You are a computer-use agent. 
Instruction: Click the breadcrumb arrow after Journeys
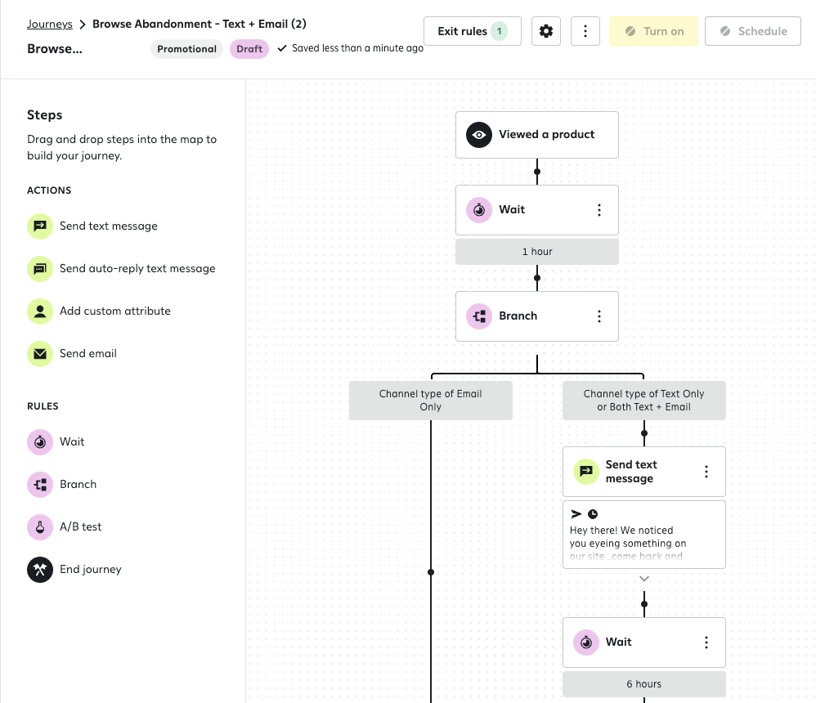coord(83,25)
